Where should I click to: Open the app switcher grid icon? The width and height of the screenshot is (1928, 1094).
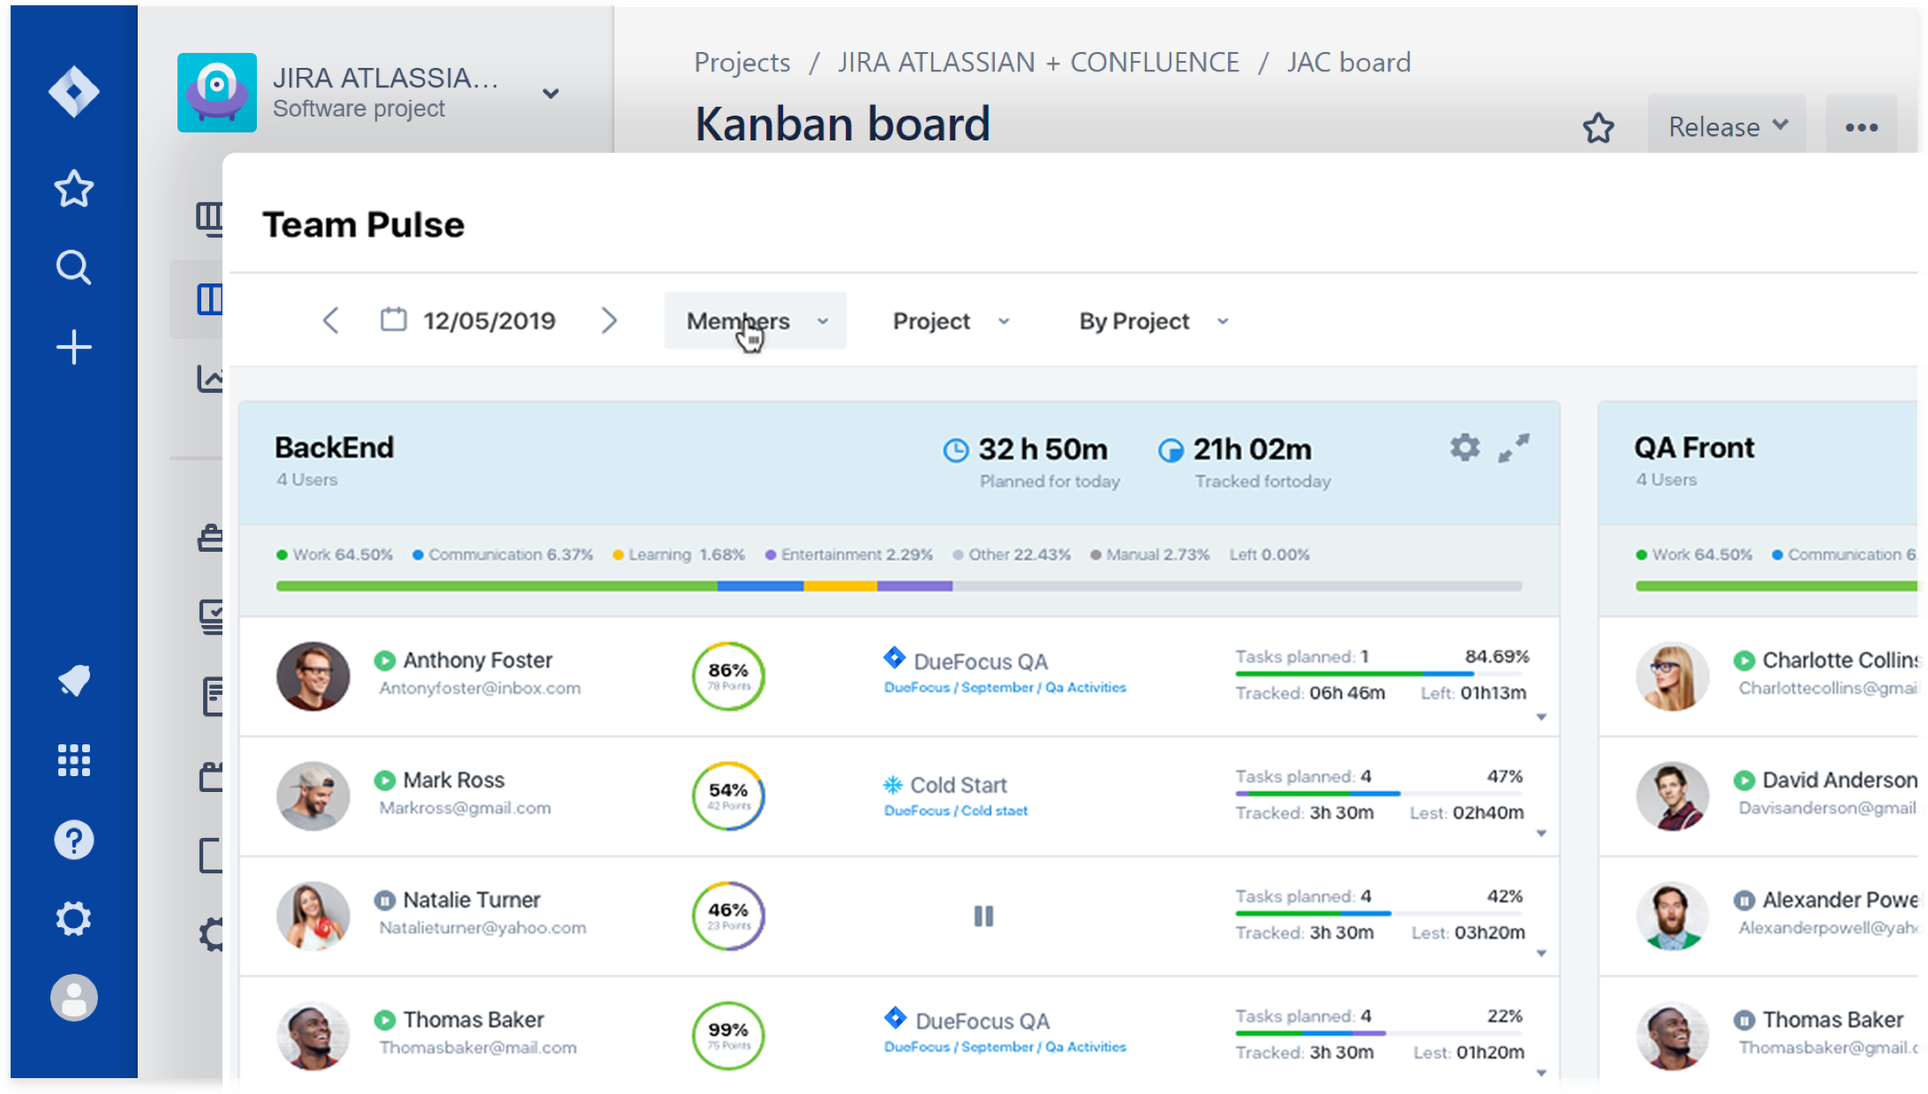(x=74, y=760)
